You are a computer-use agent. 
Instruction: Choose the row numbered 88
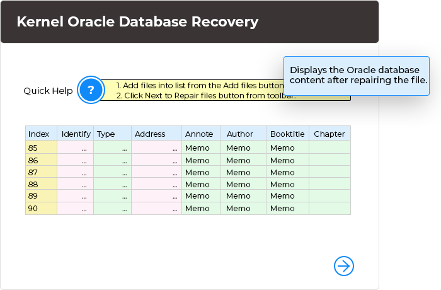[41, 184]
